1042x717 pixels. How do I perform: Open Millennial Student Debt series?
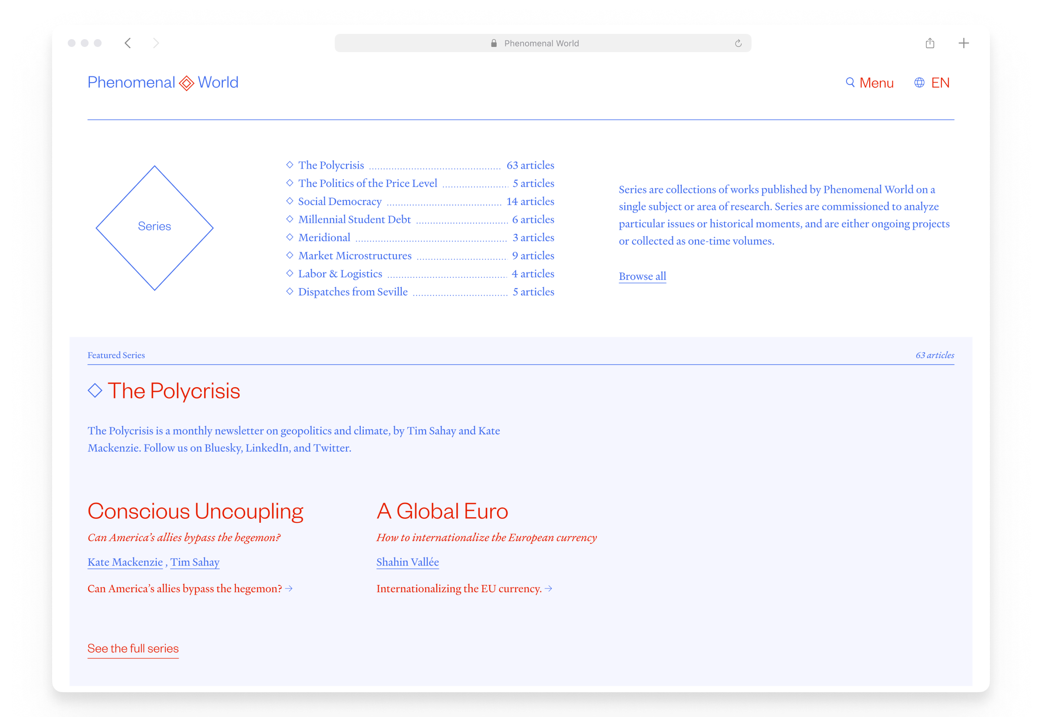click(354, 220)
